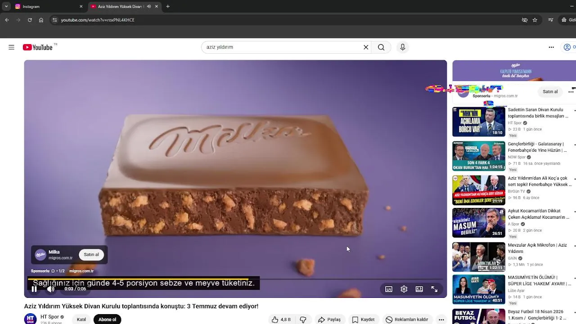Open the Sadettin Saran Divan Kurulu video thumbnail
This screenshot has width=576, height=324.
[479, 121]
